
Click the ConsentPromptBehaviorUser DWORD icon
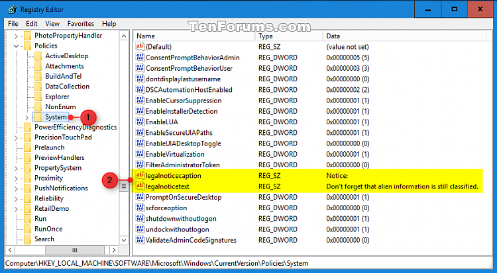tap(140, 68)
